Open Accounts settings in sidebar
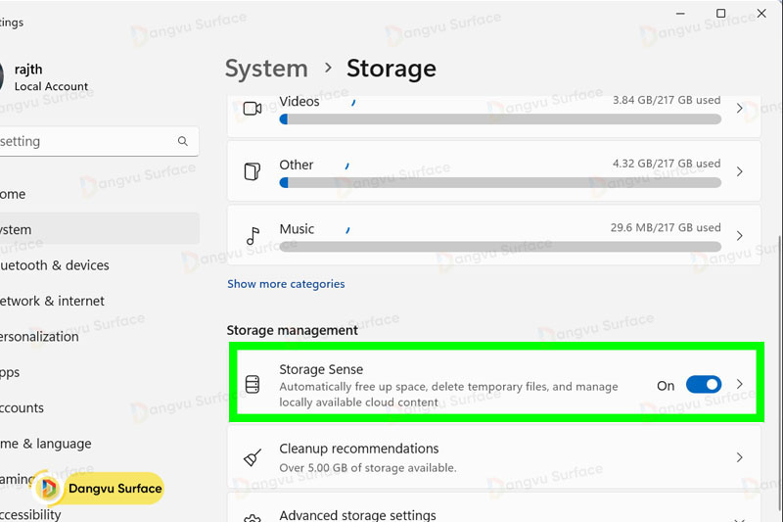Screen dimensions: 783x522 tap(99, 407)
